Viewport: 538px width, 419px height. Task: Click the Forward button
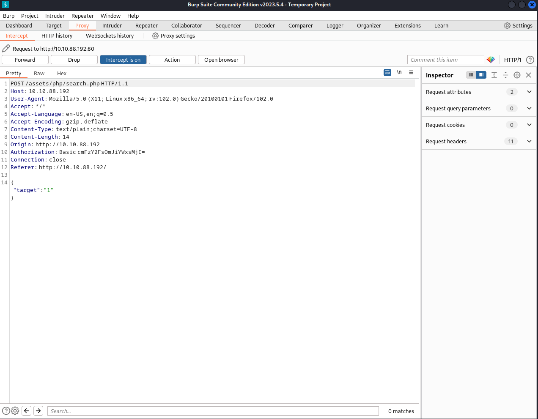click(x=25, y=60)
